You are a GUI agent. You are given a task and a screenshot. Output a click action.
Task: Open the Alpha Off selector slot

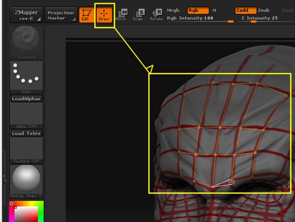point(26,116)
